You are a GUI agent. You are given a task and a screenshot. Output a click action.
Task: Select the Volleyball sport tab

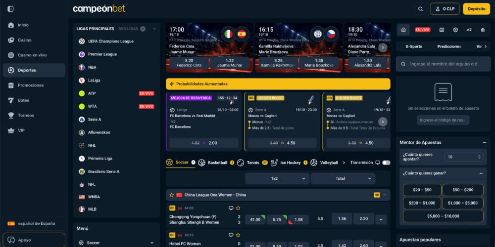(324, 163)
